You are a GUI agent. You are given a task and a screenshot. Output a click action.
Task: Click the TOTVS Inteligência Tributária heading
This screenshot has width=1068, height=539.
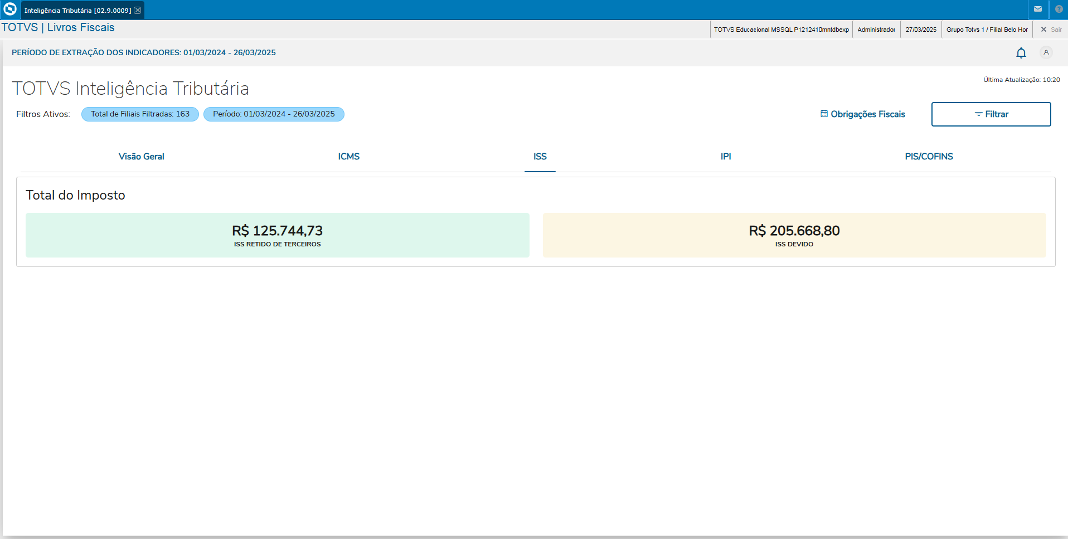[130, 89]
